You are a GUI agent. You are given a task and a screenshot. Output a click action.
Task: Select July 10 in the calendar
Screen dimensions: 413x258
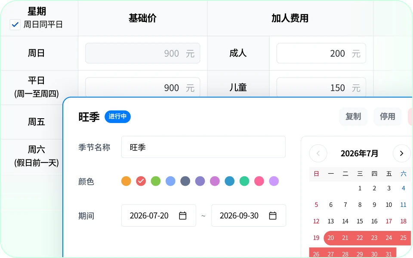tap(389, 205)
